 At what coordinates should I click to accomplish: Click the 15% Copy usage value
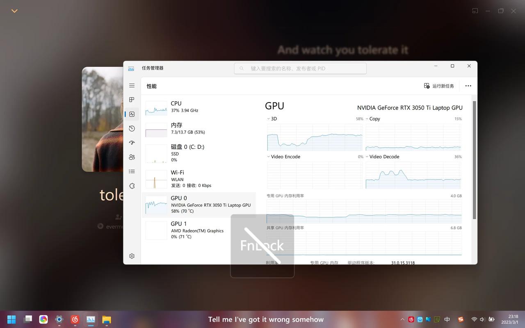pos(458,119)
